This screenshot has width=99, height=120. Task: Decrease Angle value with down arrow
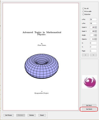click(x=96, y=36)
